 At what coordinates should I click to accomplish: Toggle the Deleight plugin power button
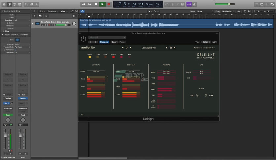pos(84,39)
